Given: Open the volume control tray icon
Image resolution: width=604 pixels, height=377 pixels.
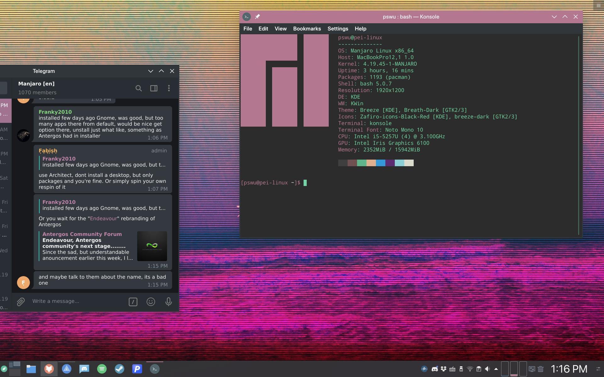Looking at the screenshot, I should pyautogui.click(x=487, y=369).
